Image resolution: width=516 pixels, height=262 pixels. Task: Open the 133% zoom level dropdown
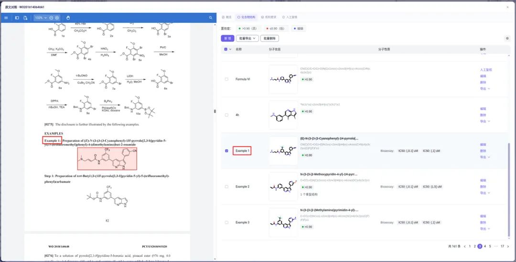point(41,18)
